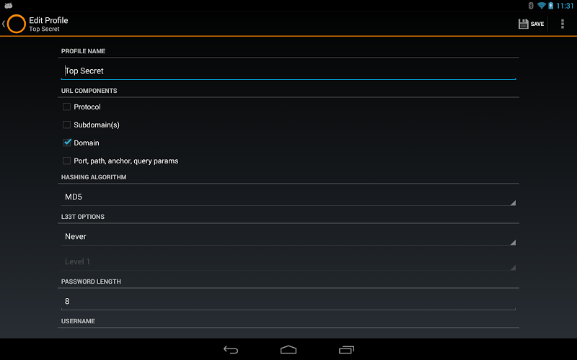Image resolution: width=577 pixels, height=360 pixels.
Task: Tap the Wi-Fi status icon
Action: pos(541,6)
